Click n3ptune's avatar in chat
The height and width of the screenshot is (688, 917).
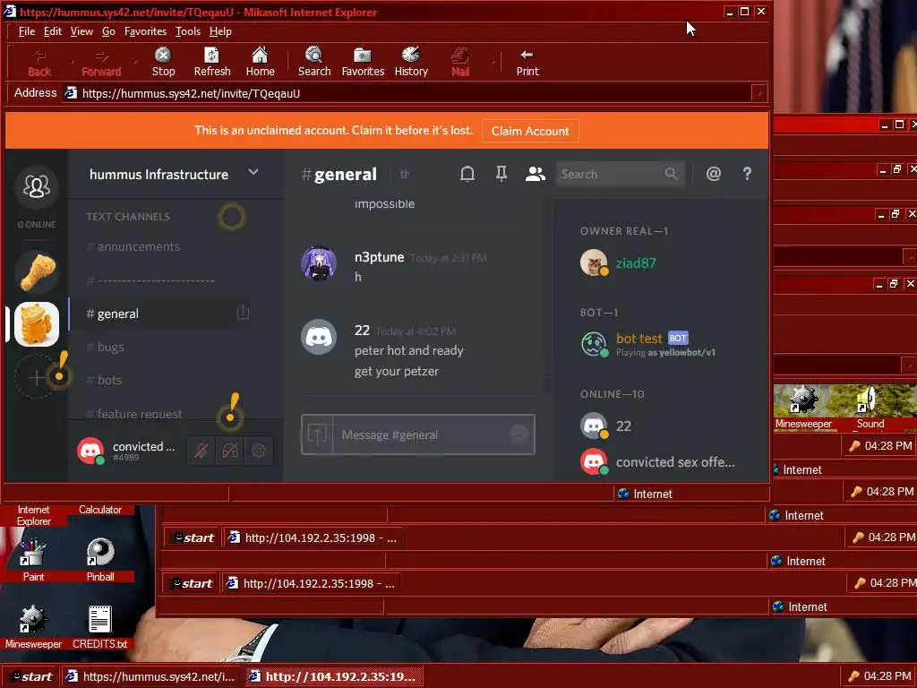(319, 263)
